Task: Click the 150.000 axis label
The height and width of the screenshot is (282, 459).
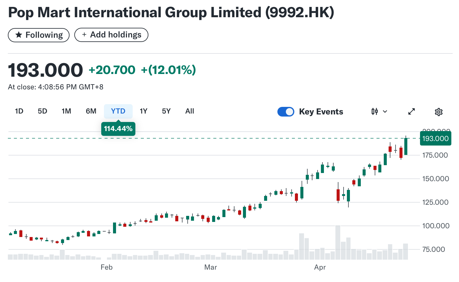Action: tap(435, 179)
